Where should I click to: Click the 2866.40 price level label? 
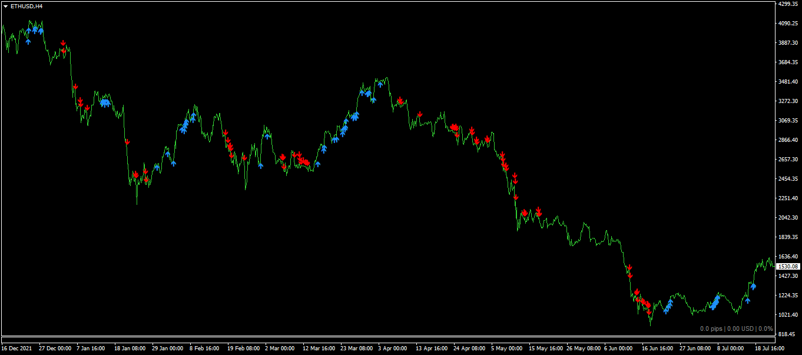tap(788, 140)
